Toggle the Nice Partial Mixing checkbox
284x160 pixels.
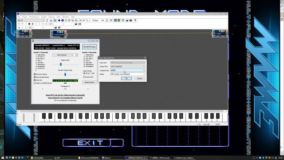tap(35, 77)
